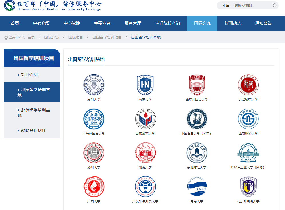285x210 pixels.
Task: Click the search magnifier icon
Action: click(x=275, y=5)
